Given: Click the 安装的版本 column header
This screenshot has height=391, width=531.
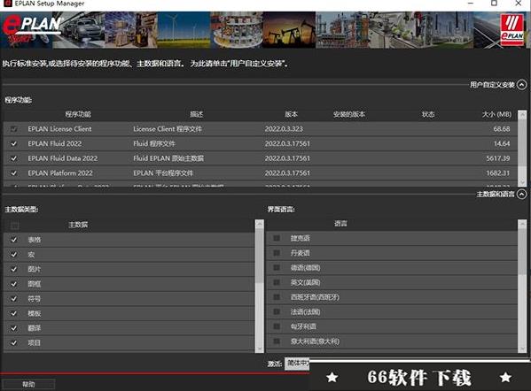Looking at the screenshot, I should (349, 114).
